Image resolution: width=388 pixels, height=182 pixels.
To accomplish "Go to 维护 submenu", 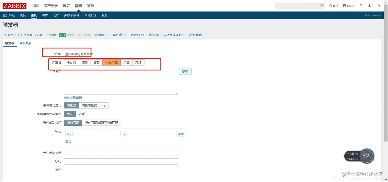I will point(45,15).
